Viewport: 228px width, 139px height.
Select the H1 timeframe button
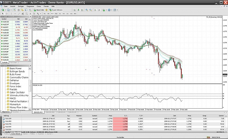[x=60, y=14]
